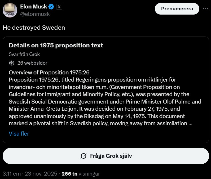Click the "Overview of Proposition 1975:26" heading
The width and height of the screenshot is (211, 179).
[50, 73]
